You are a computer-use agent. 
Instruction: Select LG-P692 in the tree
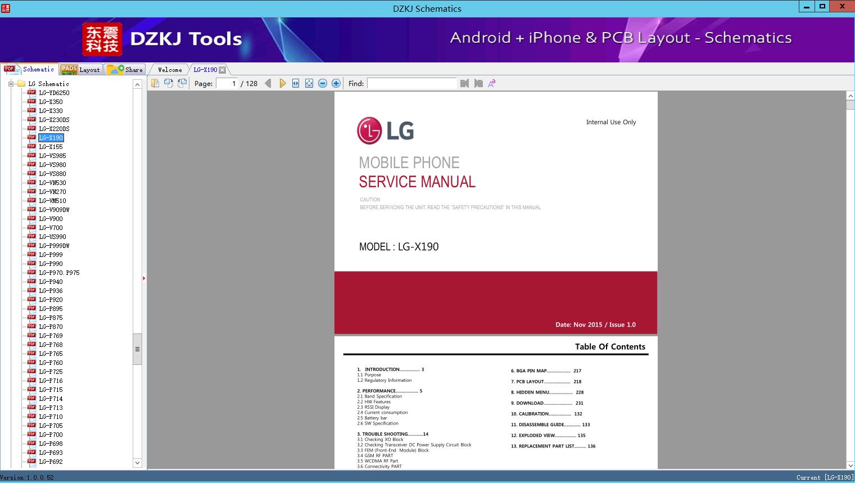click(51, 462)
